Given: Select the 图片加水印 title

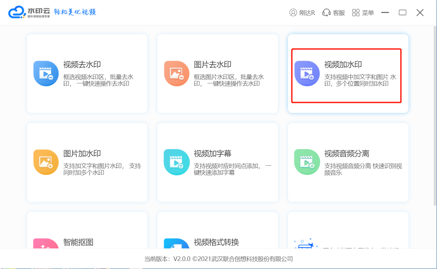Looking at the screenshot, I should pyautogui.click(x=82, y=154).
